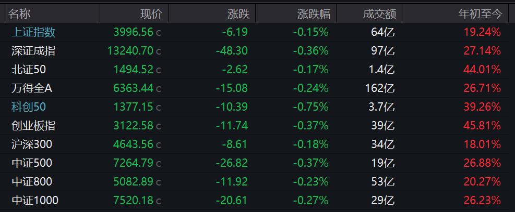
Task: Select the 深证成指 row name
Action: pos(33,51)
